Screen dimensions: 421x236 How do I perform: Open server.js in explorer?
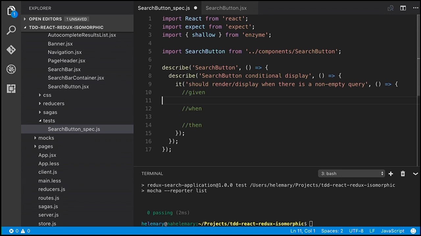click(48, 215)
